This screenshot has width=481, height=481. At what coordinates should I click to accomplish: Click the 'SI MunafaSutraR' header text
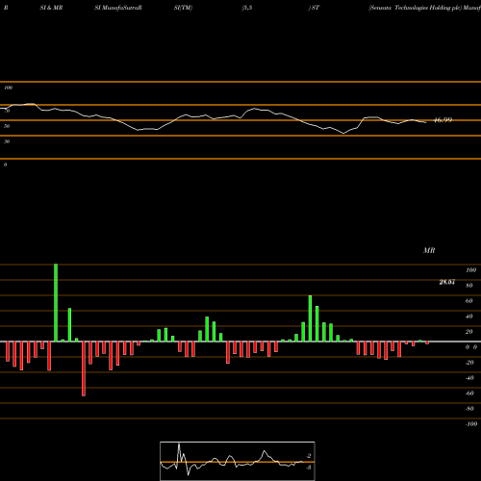coord(118,8)
